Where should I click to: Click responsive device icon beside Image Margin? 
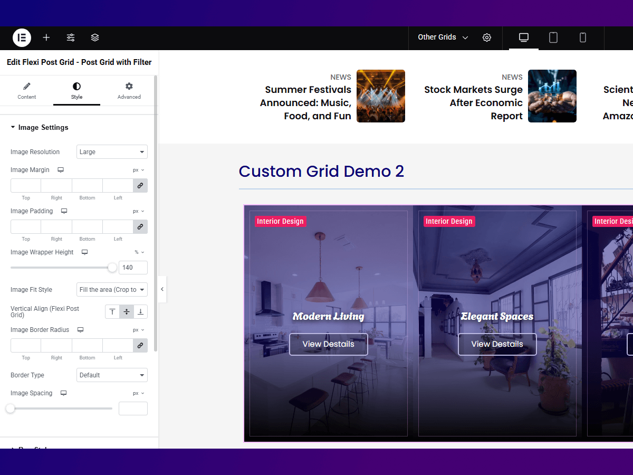(x=61, y=170)
